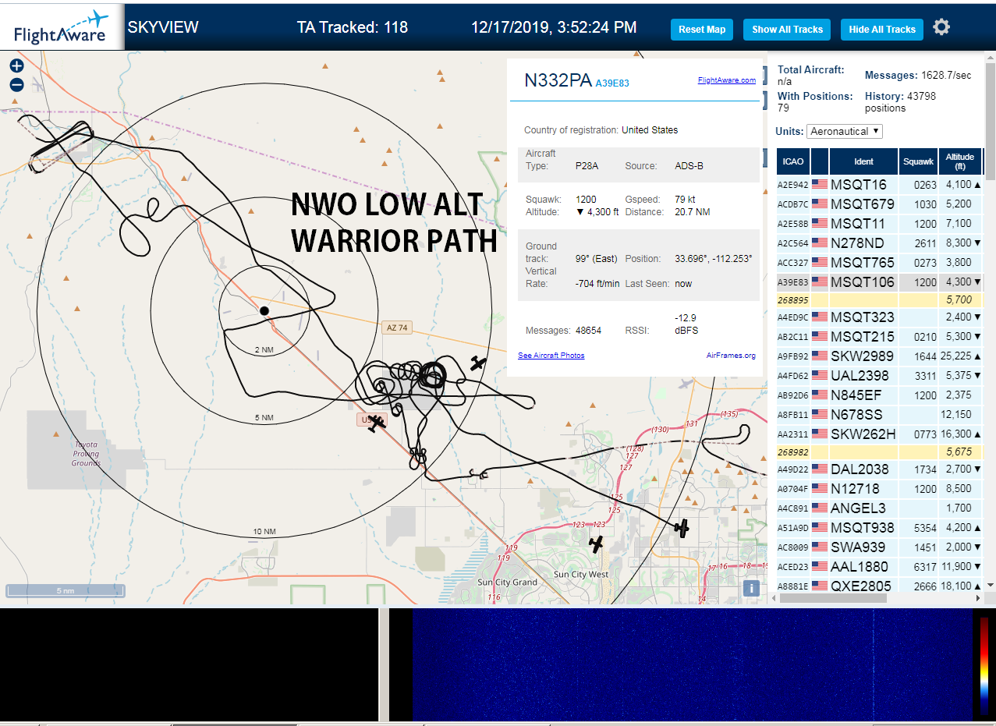Click the MSQT215 aircraft row
996x726 pixels.
click(879, 337)
